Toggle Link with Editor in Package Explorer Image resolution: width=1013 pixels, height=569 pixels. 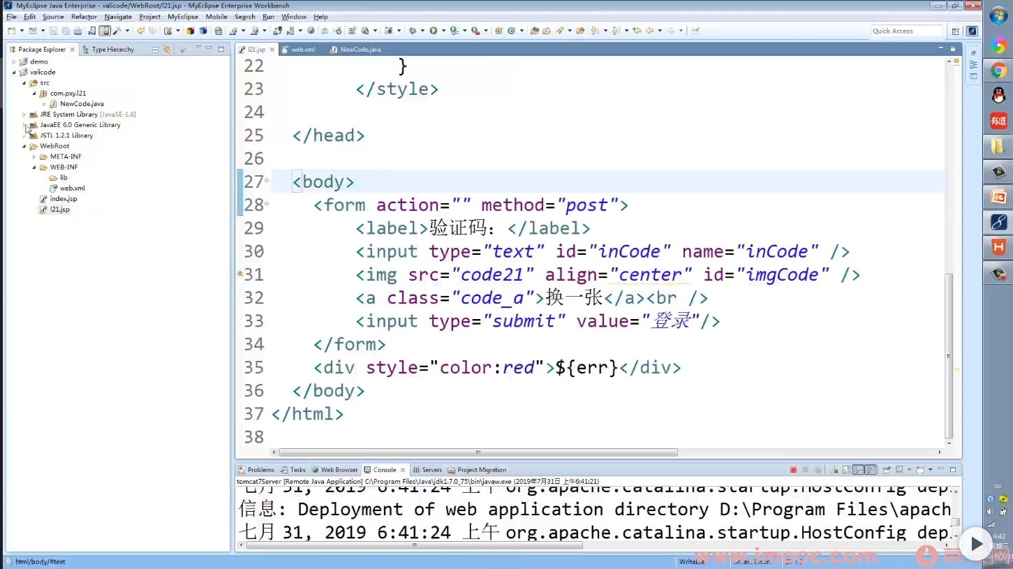point(167,50)
